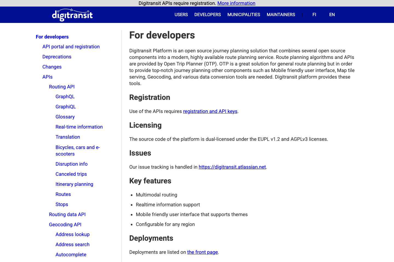Open the More information banner link

pos(236,3)
